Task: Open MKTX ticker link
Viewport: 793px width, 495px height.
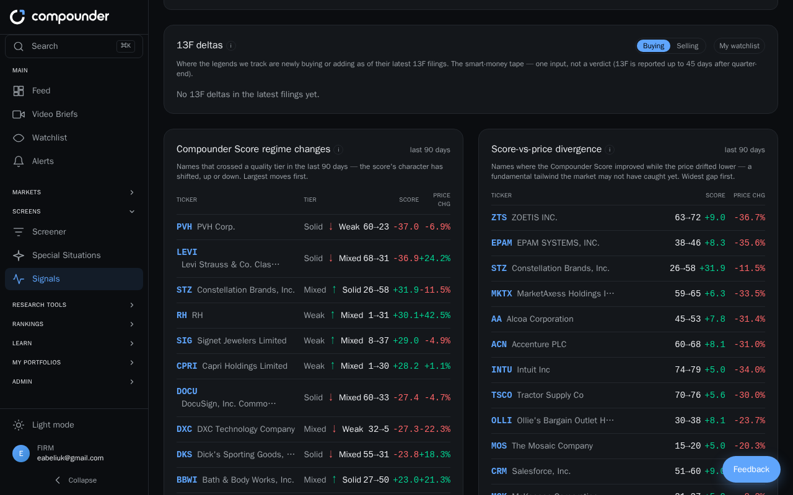Action: tap(501, 294)
